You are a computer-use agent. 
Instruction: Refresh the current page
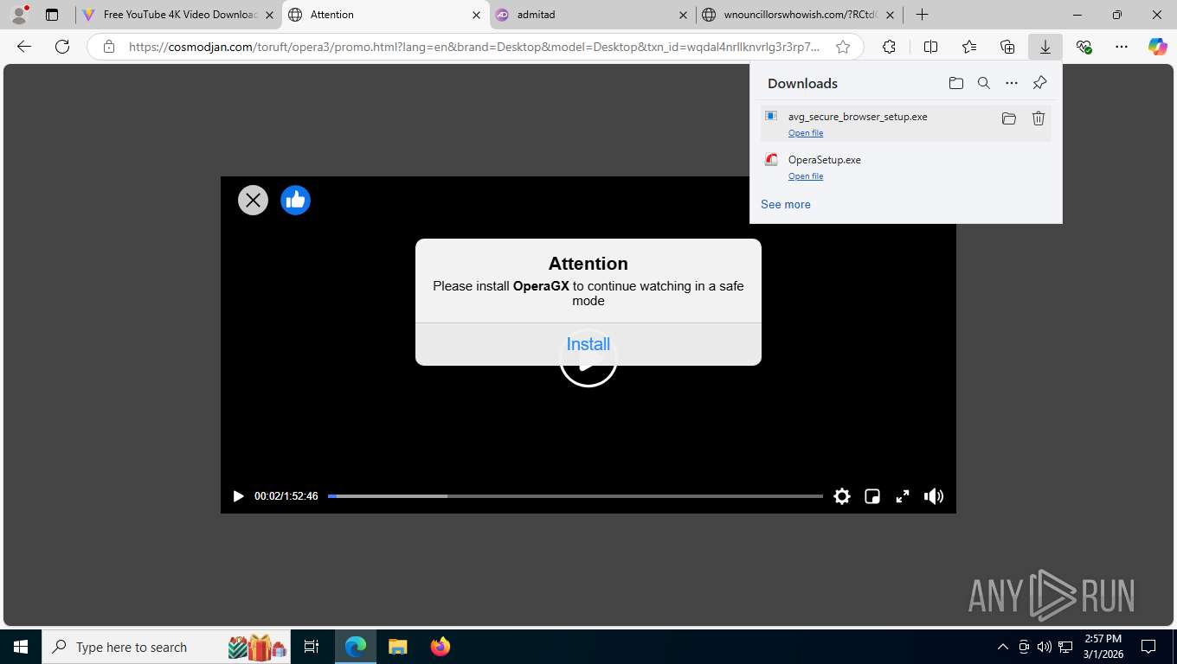[62, 47]
